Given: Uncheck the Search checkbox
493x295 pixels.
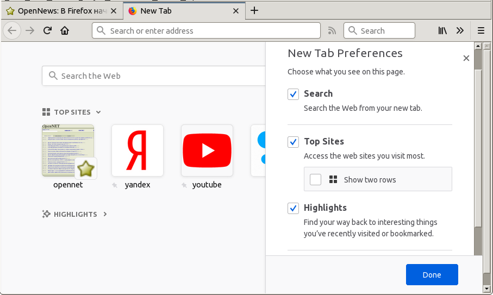Looking at the screenshot, I should pos(294,94).
